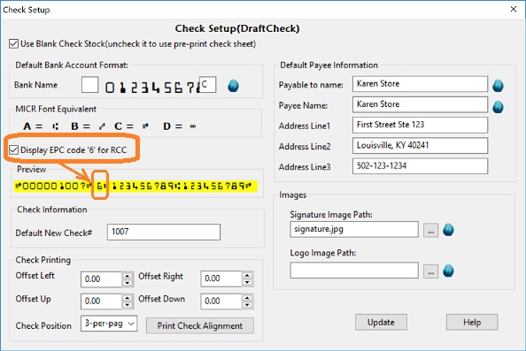This screenshot has height=351, width=526.
Task: Open help icon beside Payee Name field
Action: (498, 107)
